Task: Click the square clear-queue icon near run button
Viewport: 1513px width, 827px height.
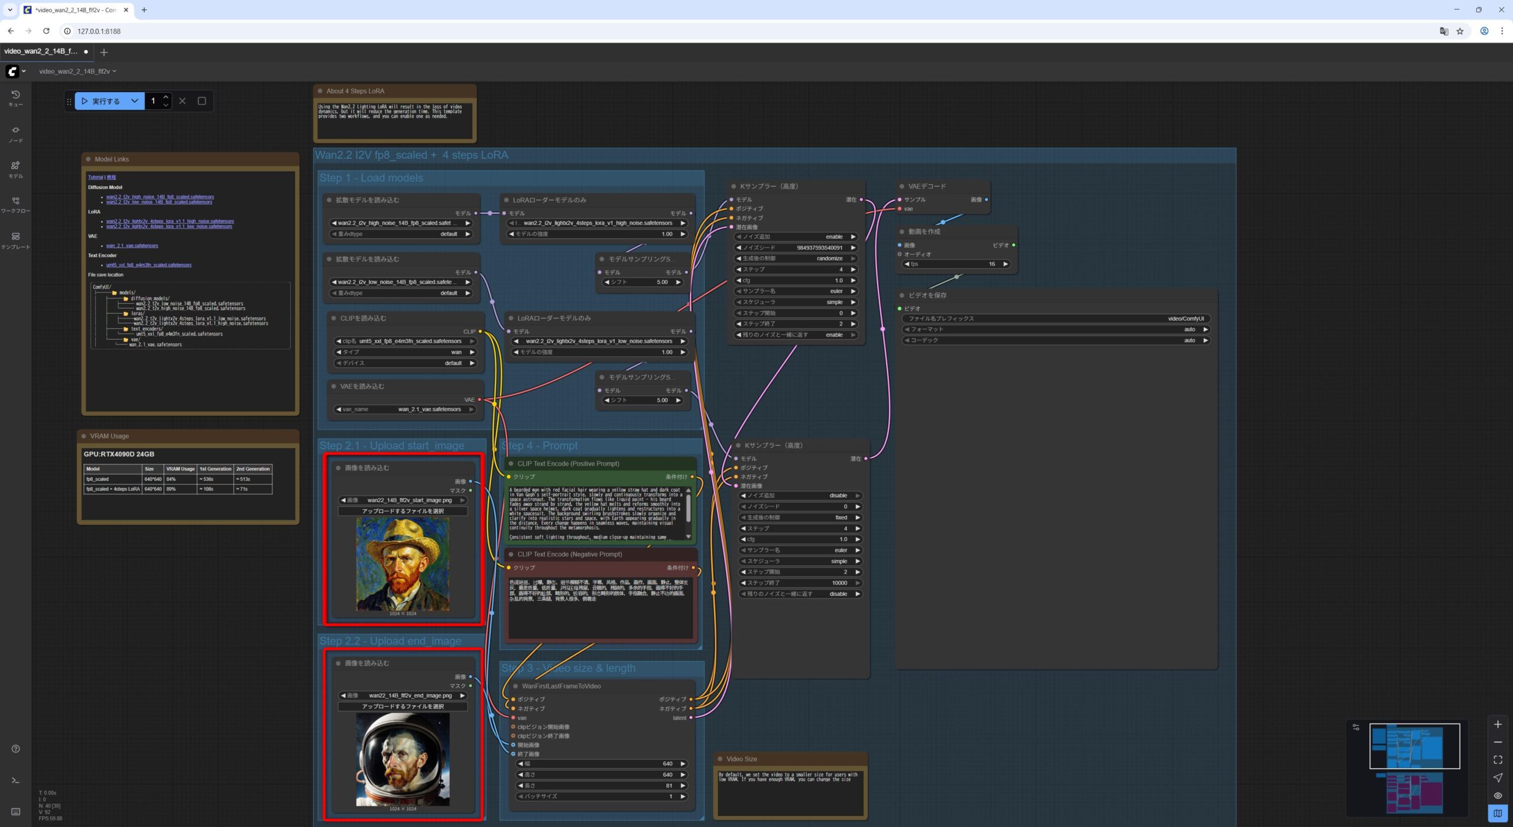Action: point(202,101)
